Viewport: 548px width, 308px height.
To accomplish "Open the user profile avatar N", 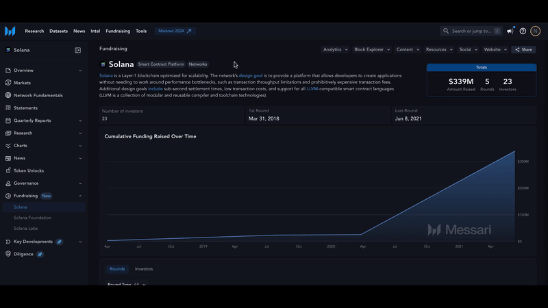I will [x=535, y=31].
